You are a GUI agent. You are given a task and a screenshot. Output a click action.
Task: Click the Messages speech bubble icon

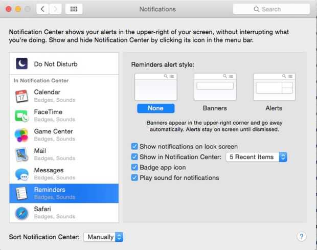pyautogui.click(x=22, y=174)
